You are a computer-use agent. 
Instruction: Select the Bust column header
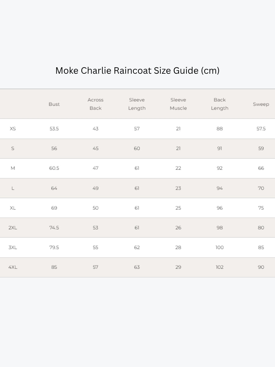coord(54,104)
